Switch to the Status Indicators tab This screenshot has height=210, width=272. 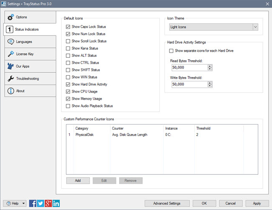tap(30, 29)
